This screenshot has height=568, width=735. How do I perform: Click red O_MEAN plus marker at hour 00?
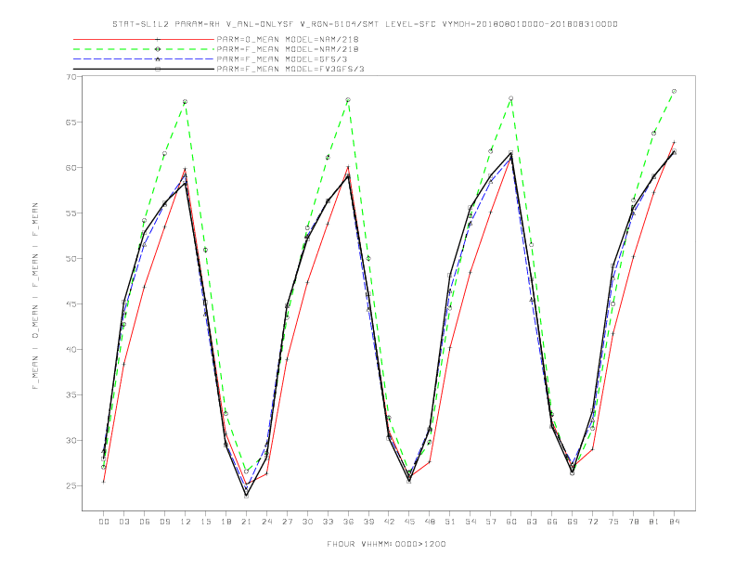pos(104,482)
